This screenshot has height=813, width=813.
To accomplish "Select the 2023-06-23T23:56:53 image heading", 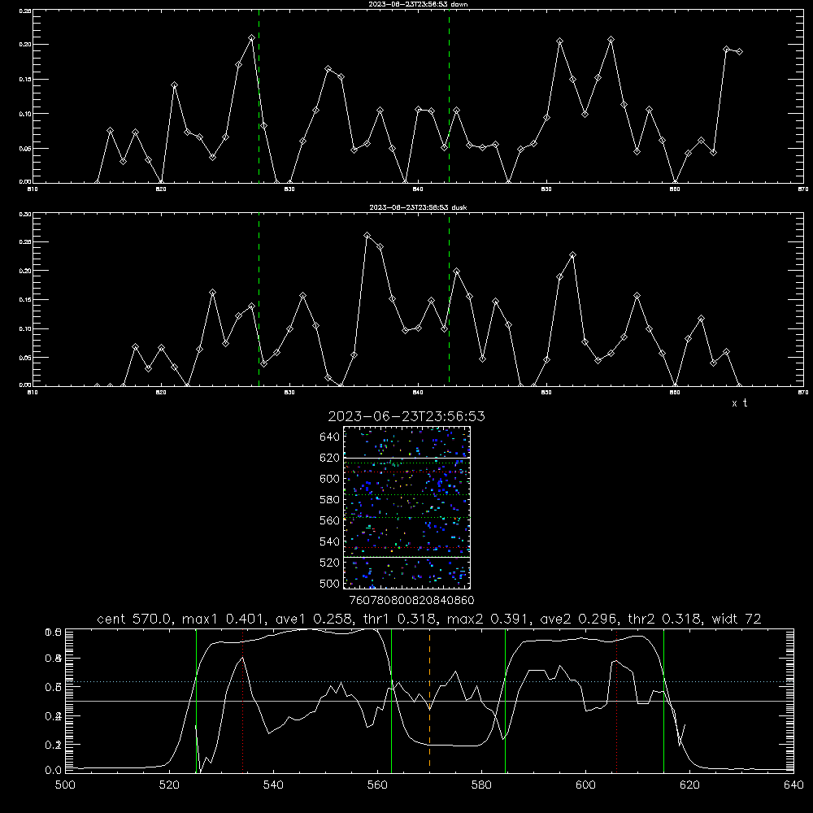I will tap(406, 416).
